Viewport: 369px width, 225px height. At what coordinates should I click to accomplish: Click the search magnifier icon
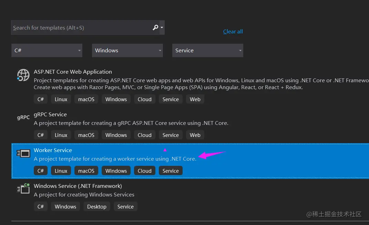155,28
